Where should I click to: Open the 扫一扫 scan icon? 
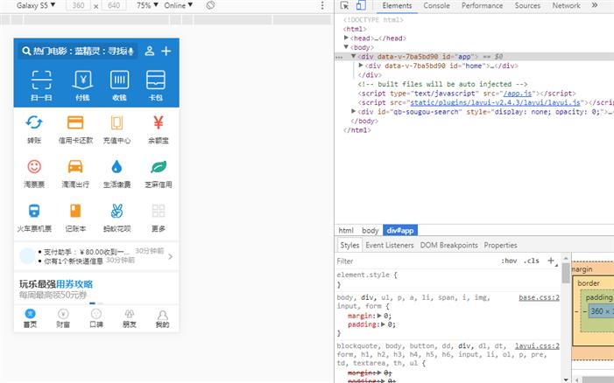(41, 80)
